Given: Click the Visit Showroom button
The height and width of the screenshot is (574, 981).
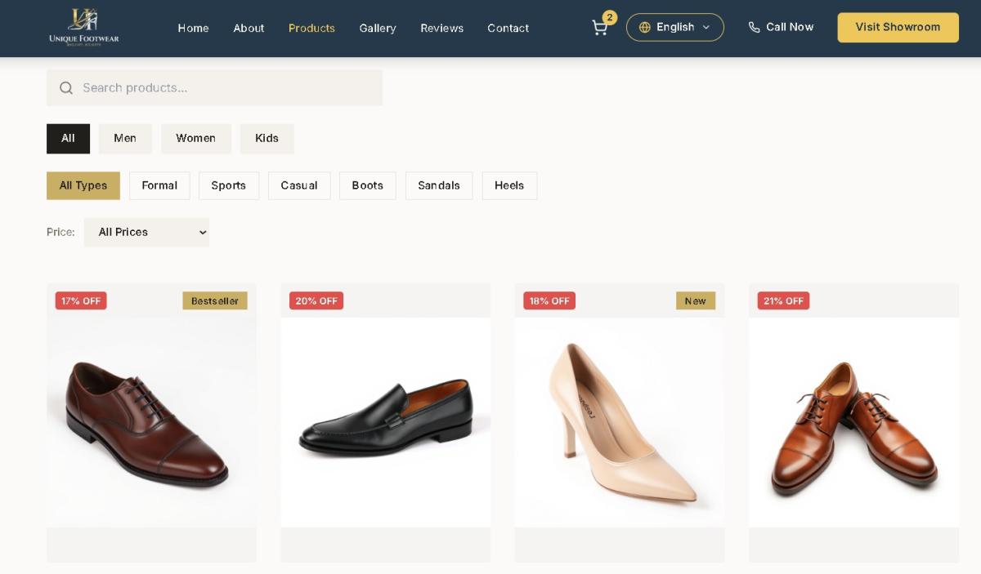Looking at the screenshot, I should click(x=898, y=28).
